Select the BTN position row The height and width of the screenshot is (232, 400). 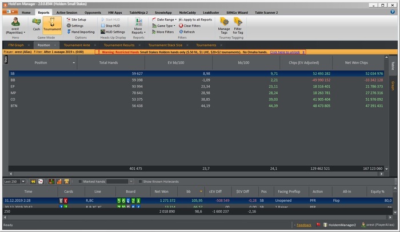(196, 106)
